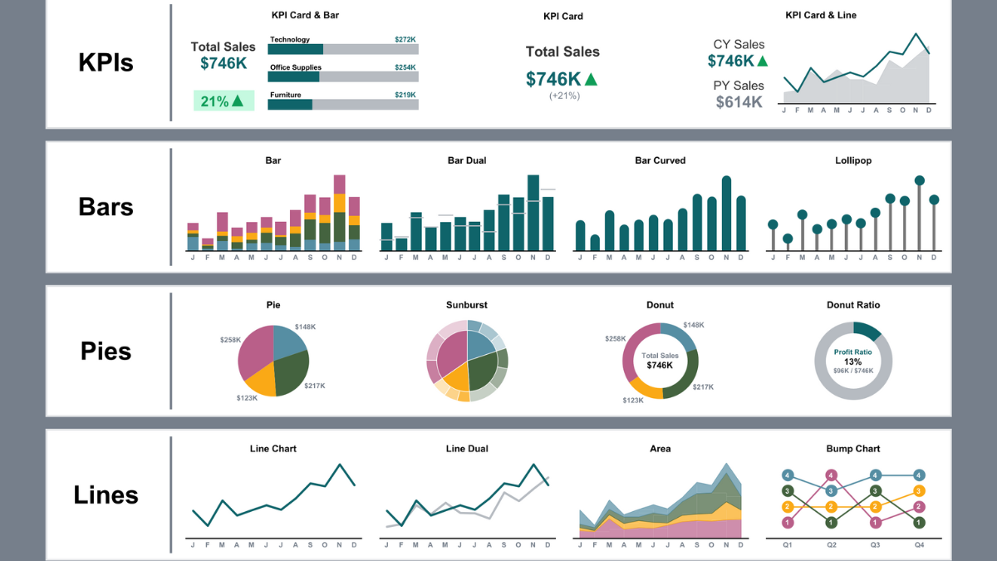Click the Sunburst chart title
Screen dimensions: 997x561
point(467,305)
